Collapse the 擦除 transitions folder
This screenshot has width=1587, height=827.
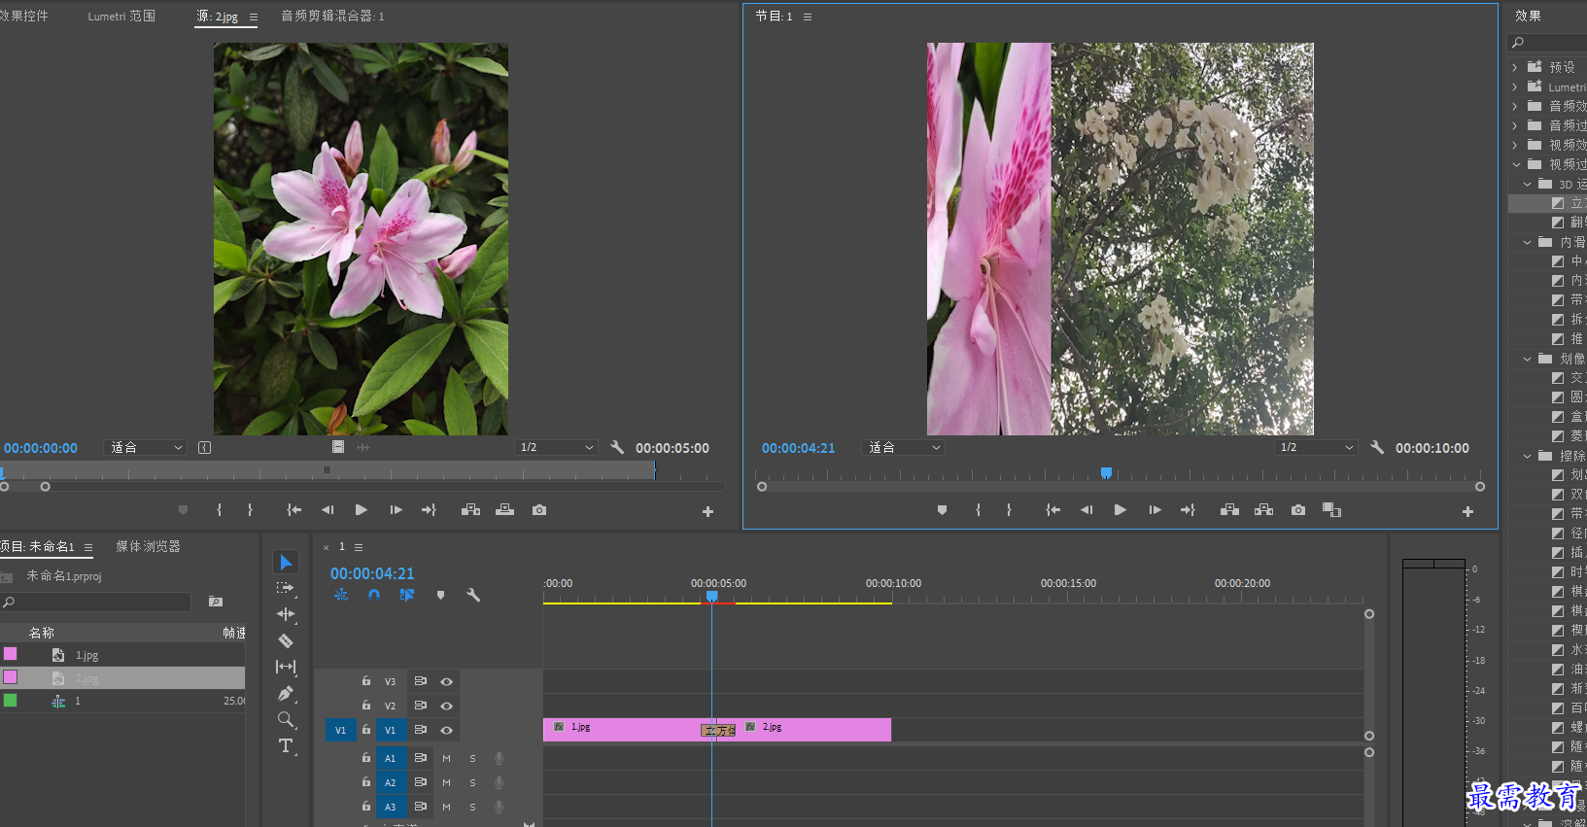[1527, 456]
